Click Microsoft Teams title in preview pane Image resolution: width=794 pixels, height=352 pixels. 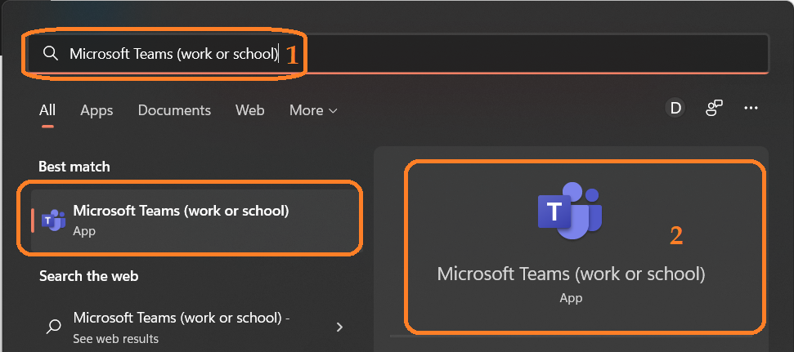(x=571, y=274)
